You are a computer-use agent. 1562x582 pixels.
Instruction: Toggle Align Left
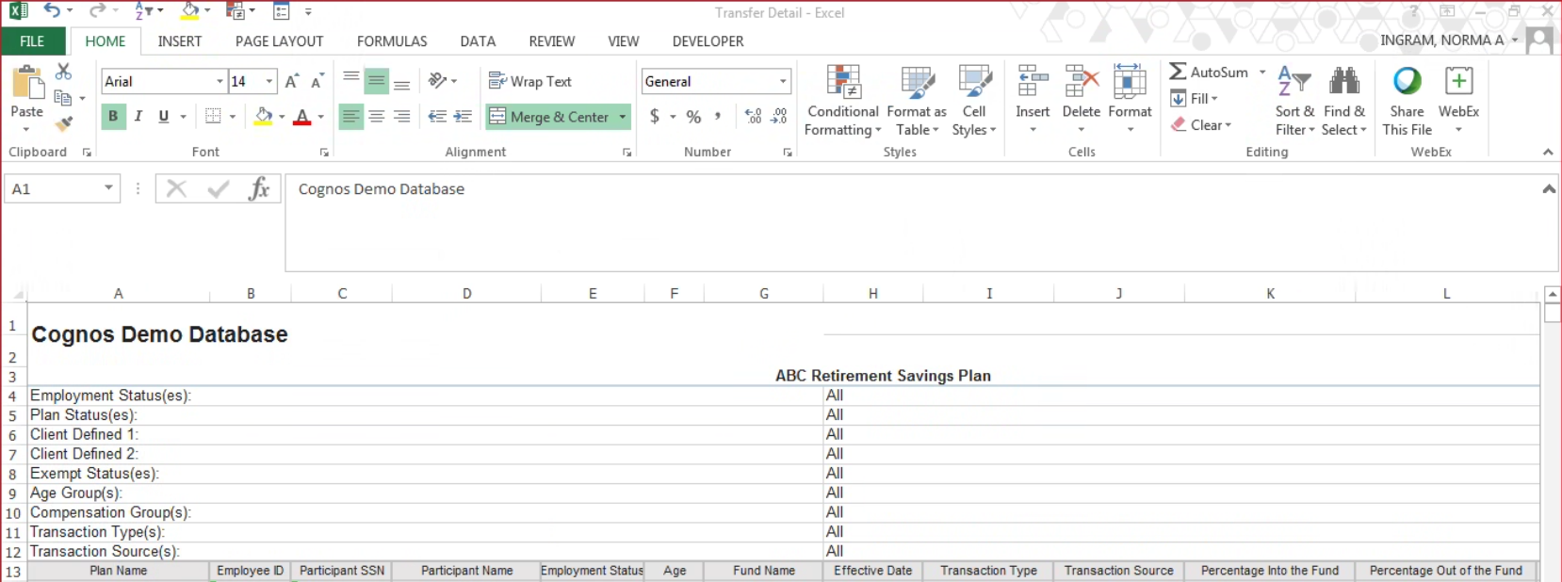pyautogui.click(x=350, y=117)
